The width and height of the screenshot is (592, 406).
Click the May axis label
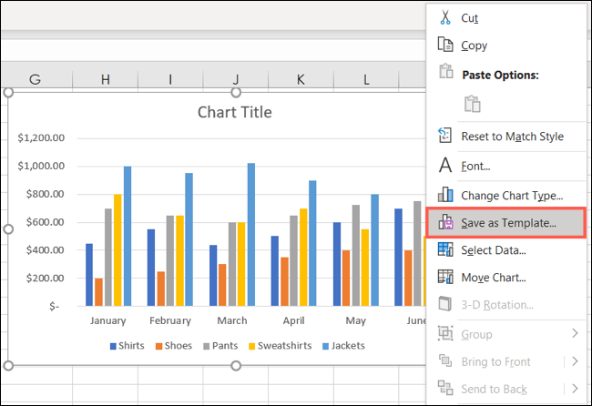(355, 320)
